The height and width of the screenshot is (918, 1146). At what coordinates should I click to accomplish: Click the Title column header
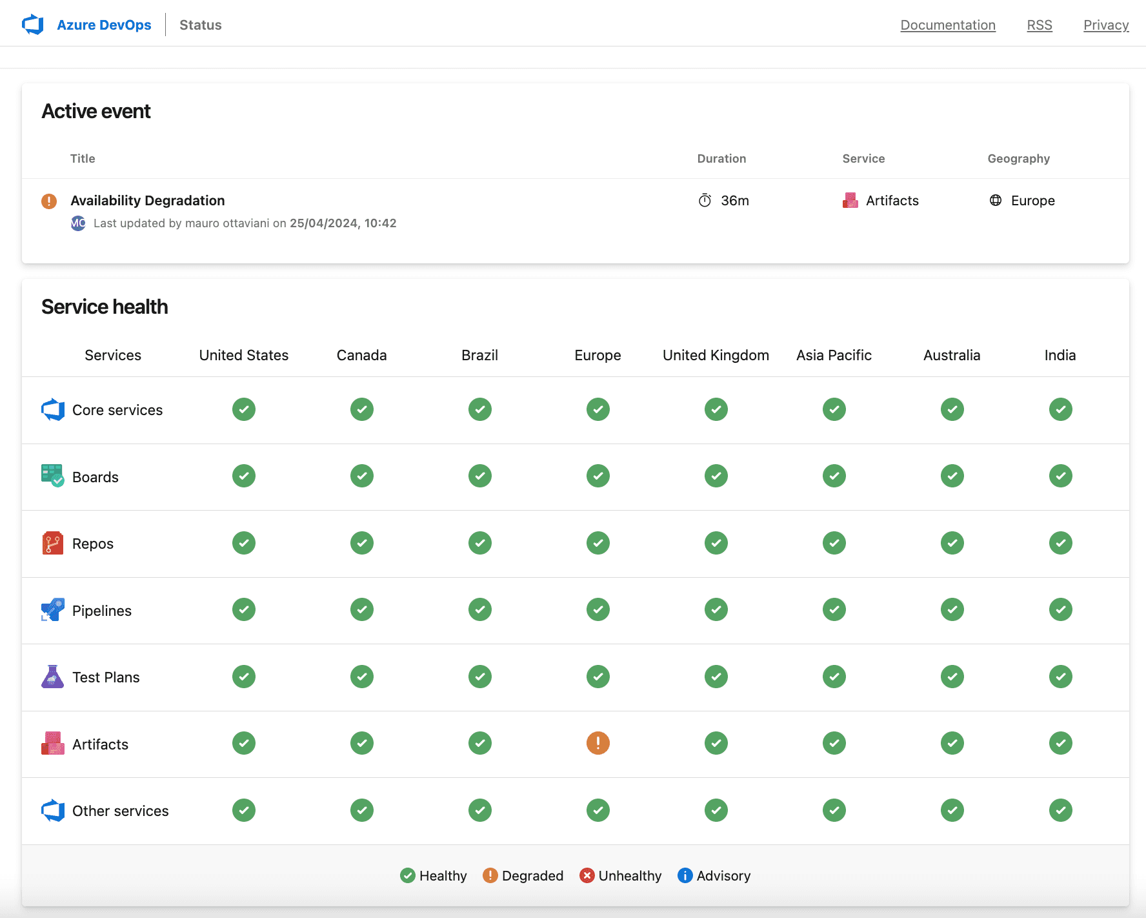point(83,159)
